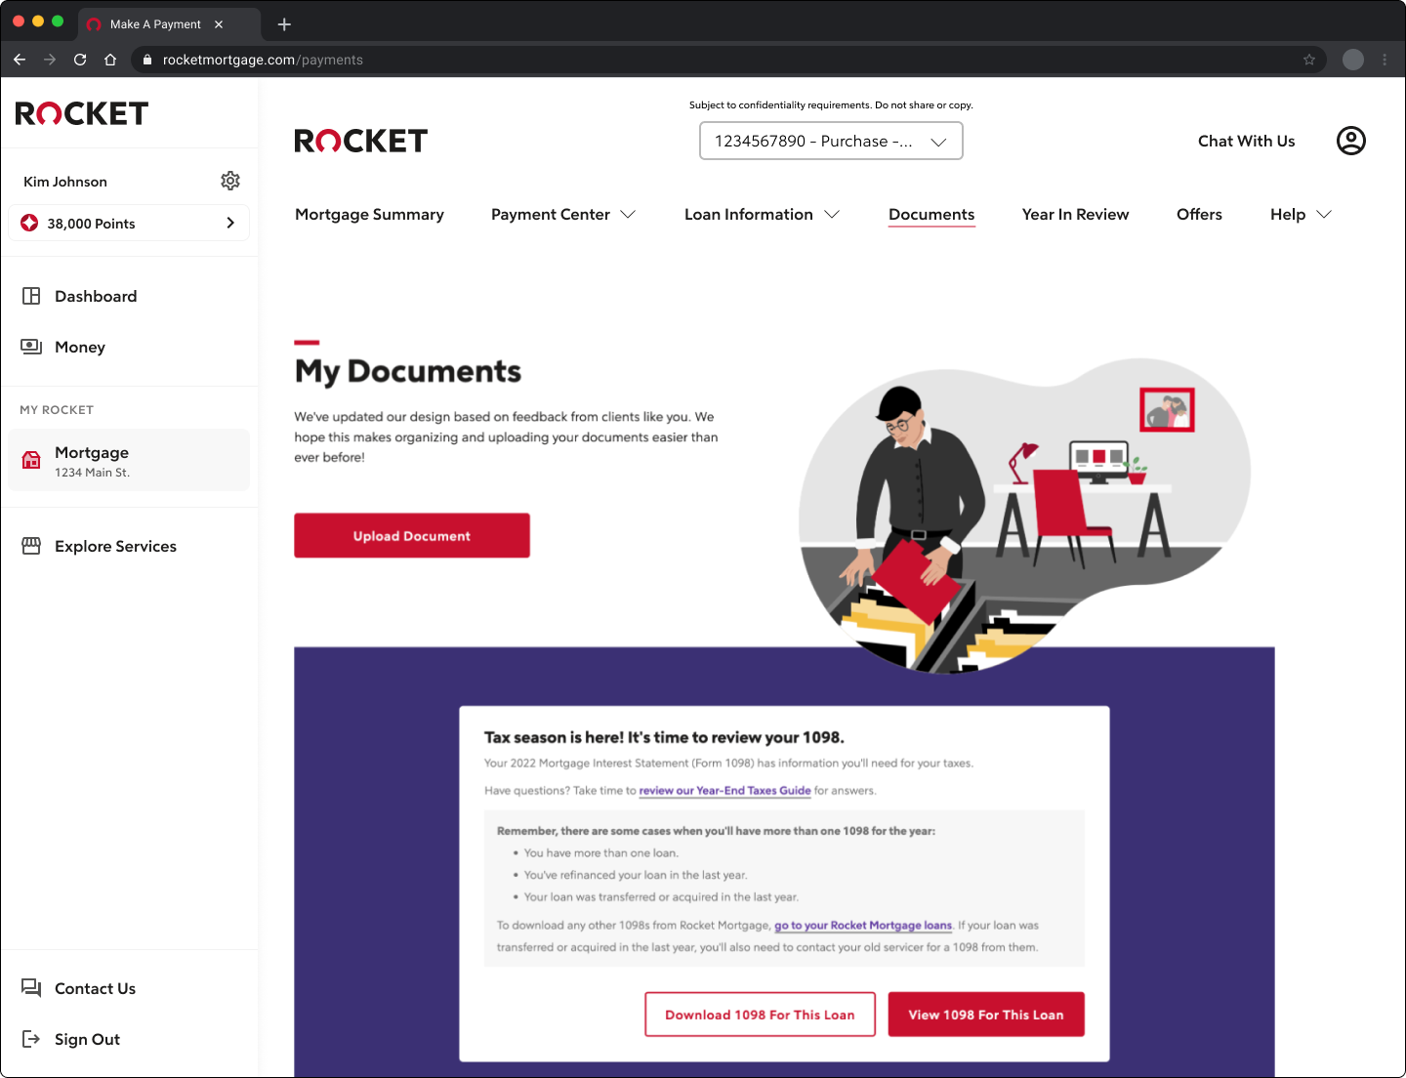Click the My Documents heading
The image size is (1406, 1078).
408,371
